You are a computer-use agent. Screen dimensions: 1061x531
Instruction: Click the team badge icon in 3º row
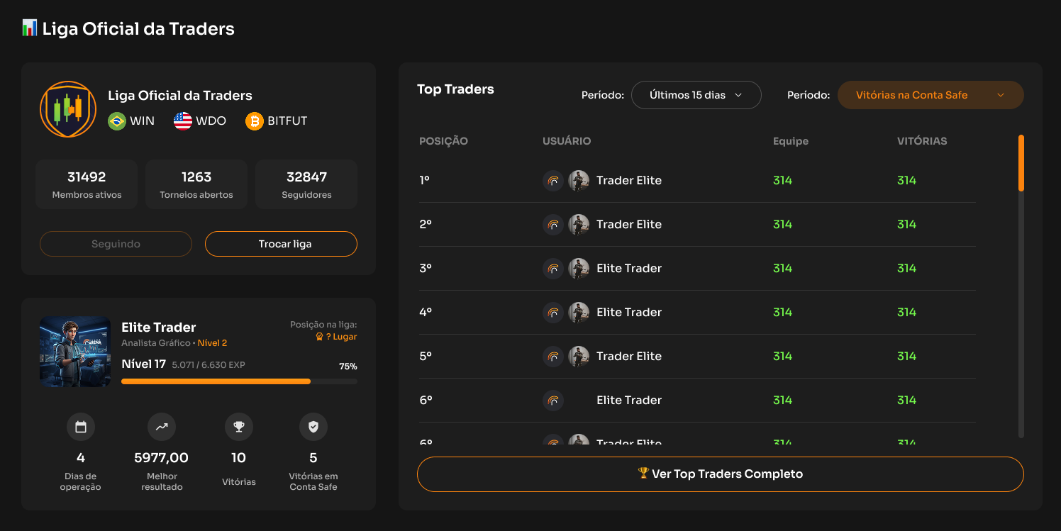click(x=553, y=269)
